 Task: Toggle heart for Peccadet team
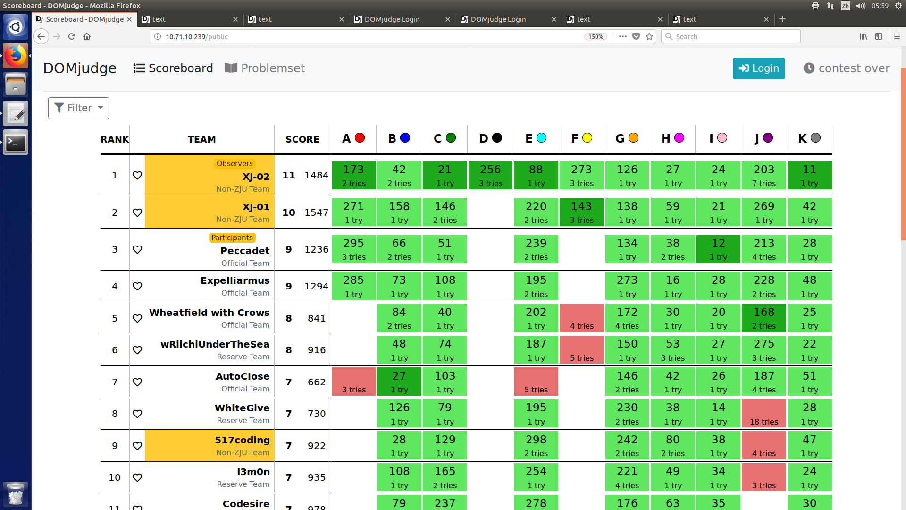(x=137, y=249)
